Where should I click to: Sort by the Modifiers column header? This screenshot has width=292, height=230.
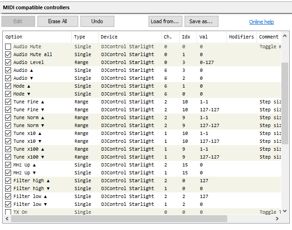coord(241,37)
